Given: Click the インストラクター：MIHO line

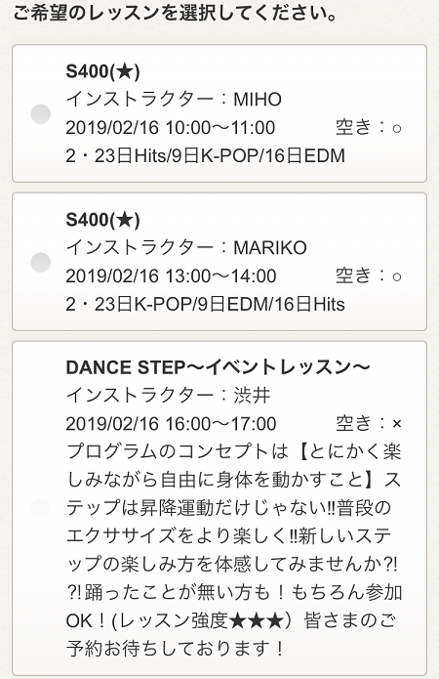Looking at the screenshot, I should (174, 100).
